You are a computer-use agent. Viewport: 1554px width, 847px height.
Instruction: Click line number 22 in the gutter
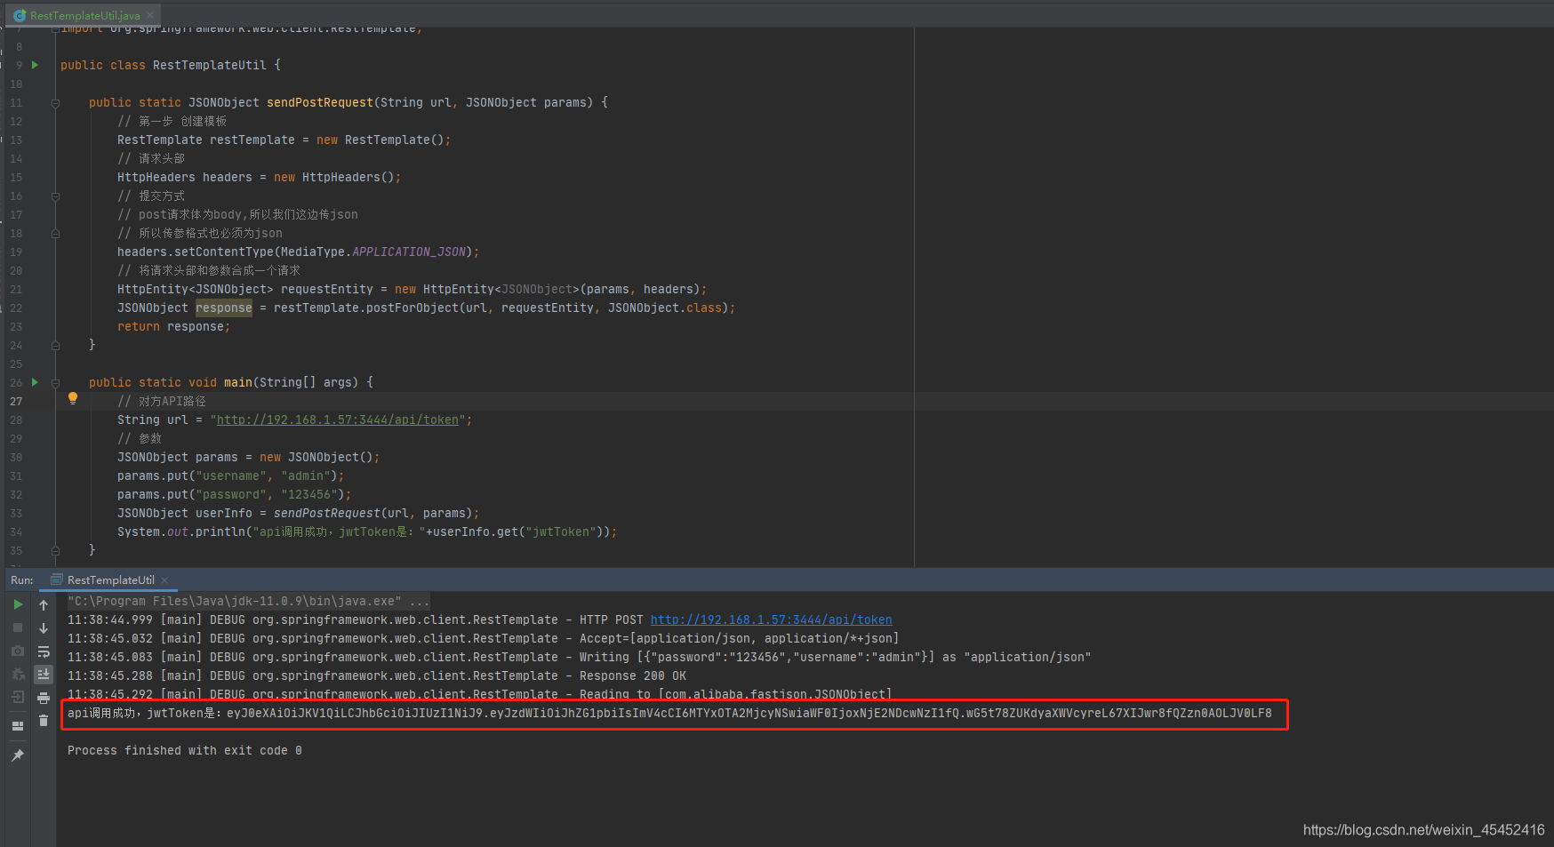16,308
